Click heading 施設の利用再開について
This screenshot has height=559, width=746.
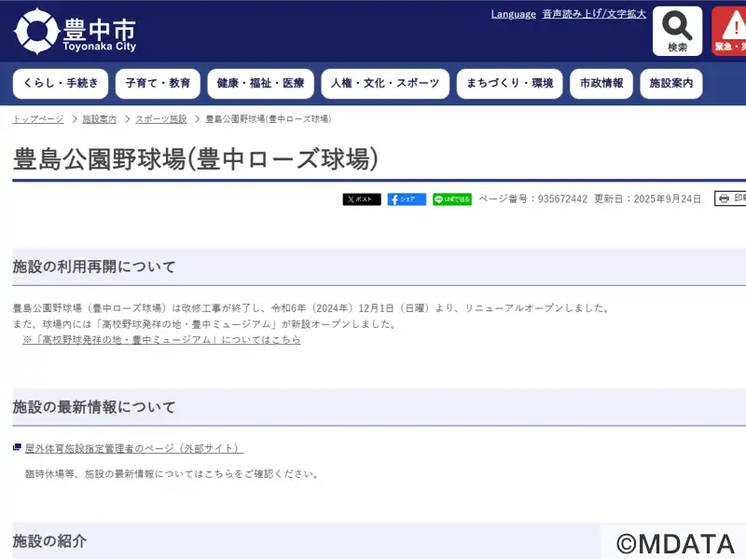94,266
